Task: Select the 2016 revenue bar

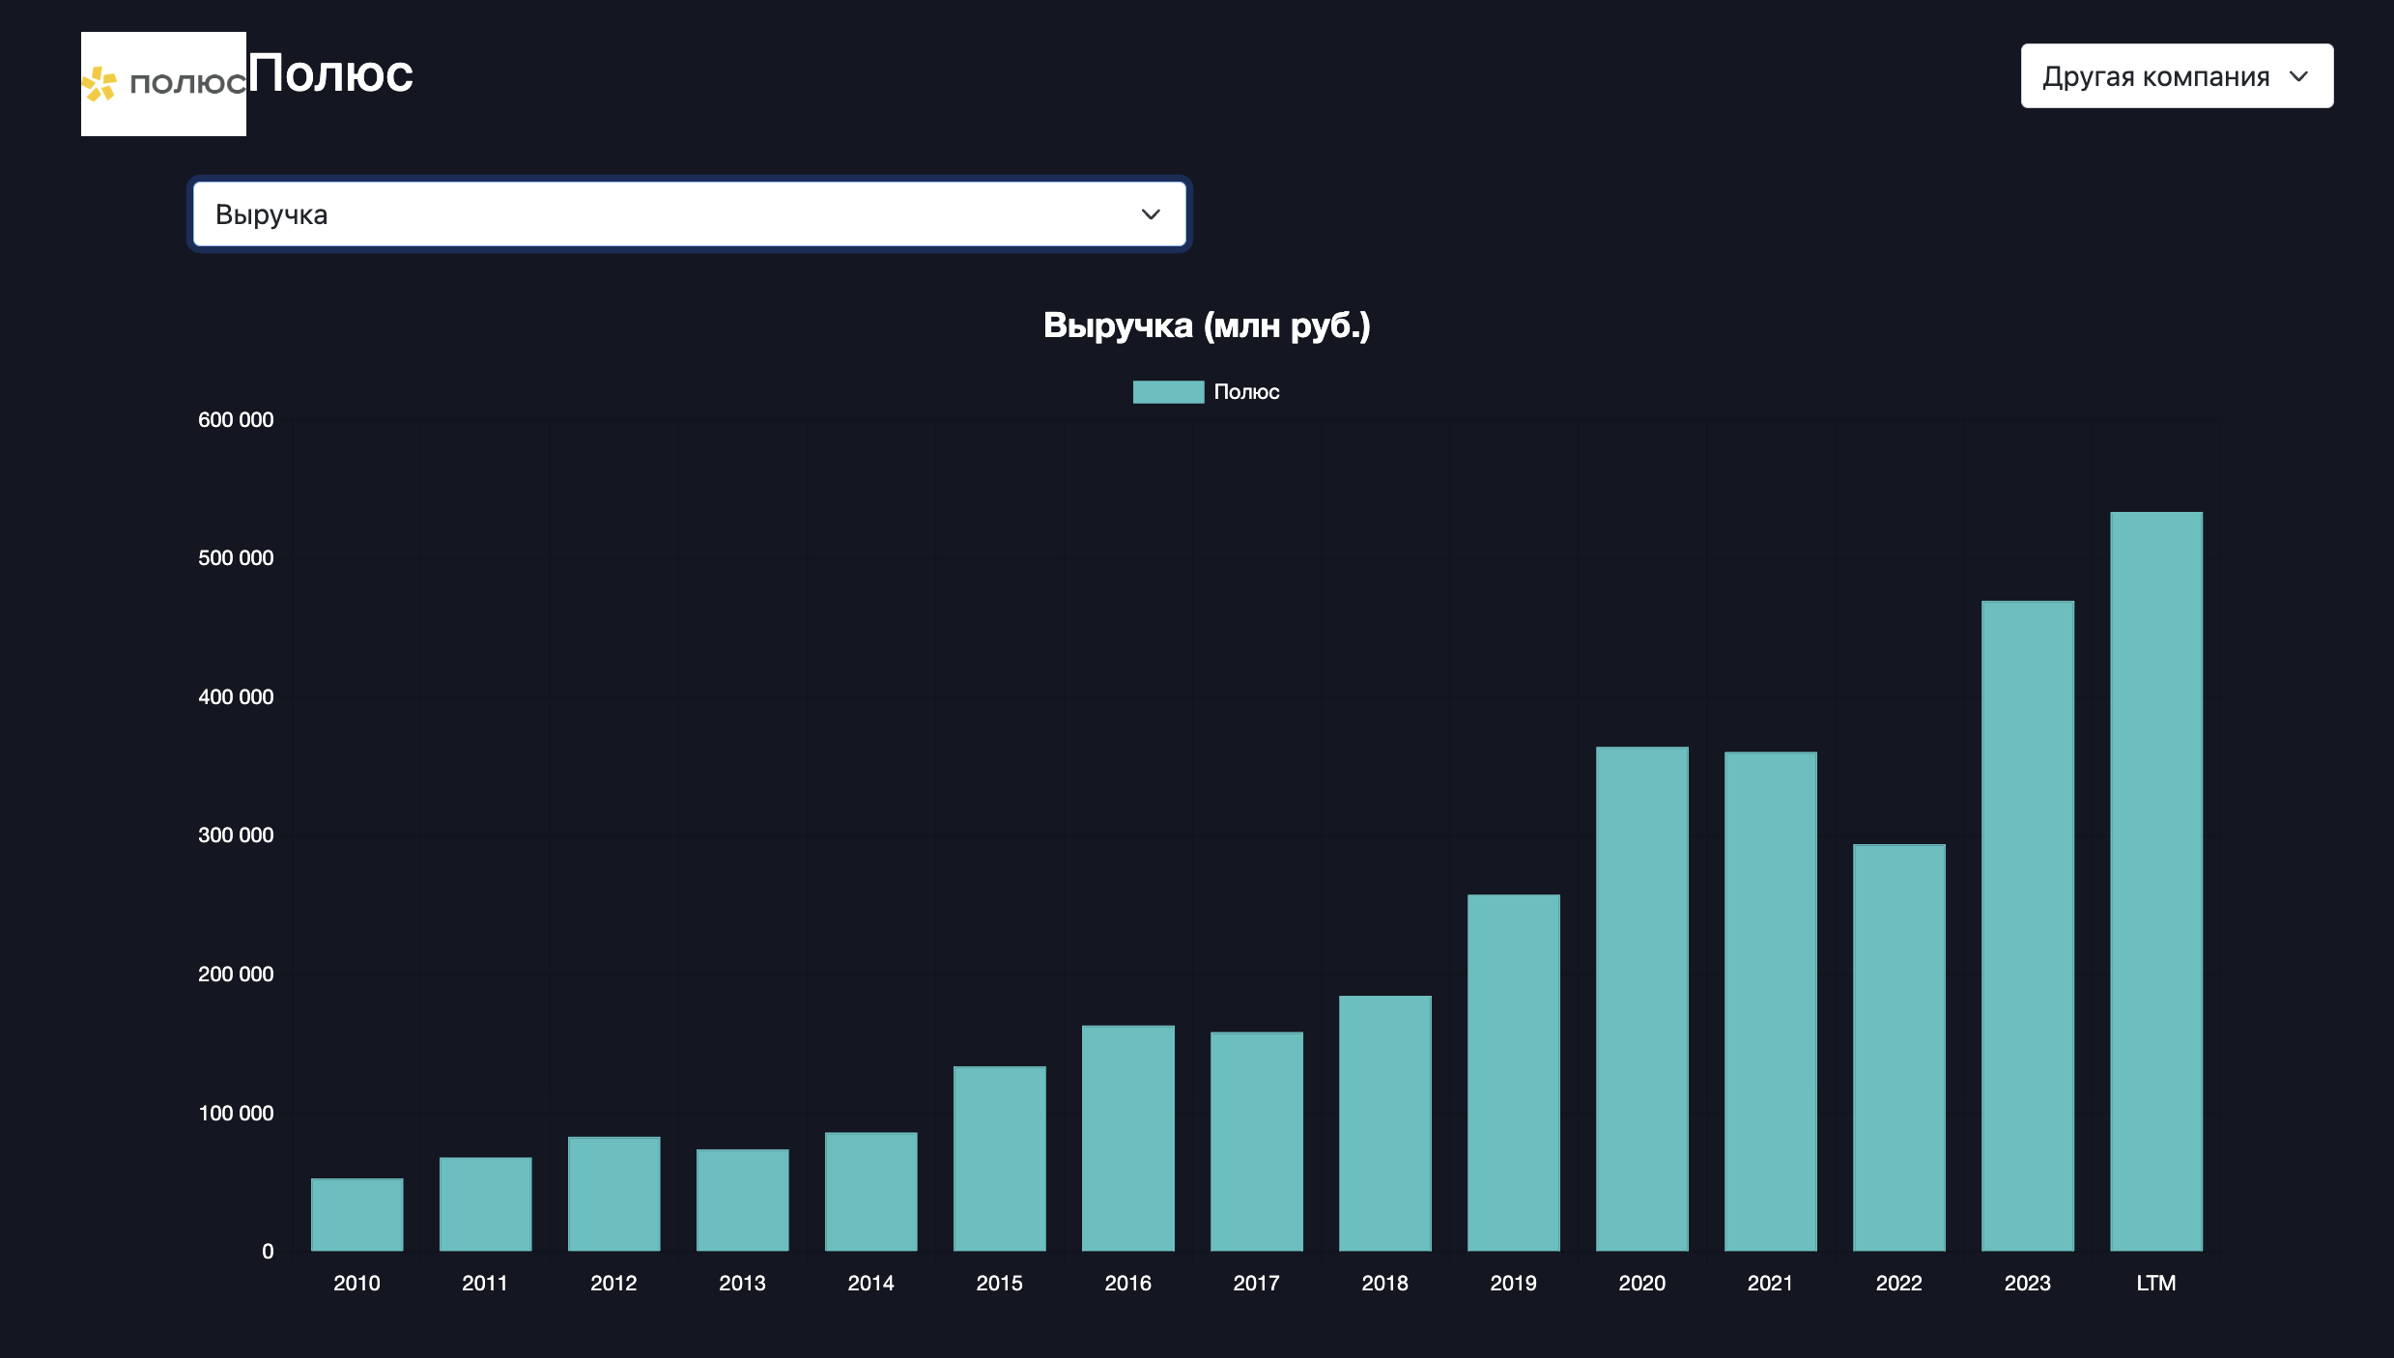Action: (1127, 1139)
